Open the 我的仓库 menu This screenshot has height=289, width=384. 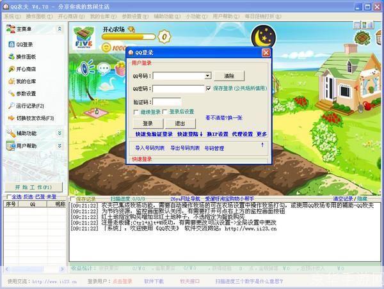coord(103,17)
